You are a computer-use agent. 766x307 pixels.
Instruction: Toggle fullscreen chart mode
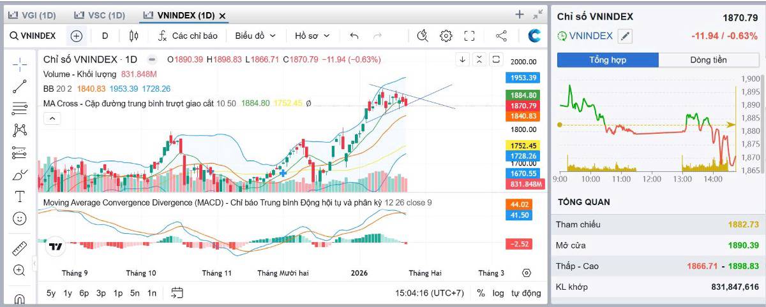(x=469, y=36)
